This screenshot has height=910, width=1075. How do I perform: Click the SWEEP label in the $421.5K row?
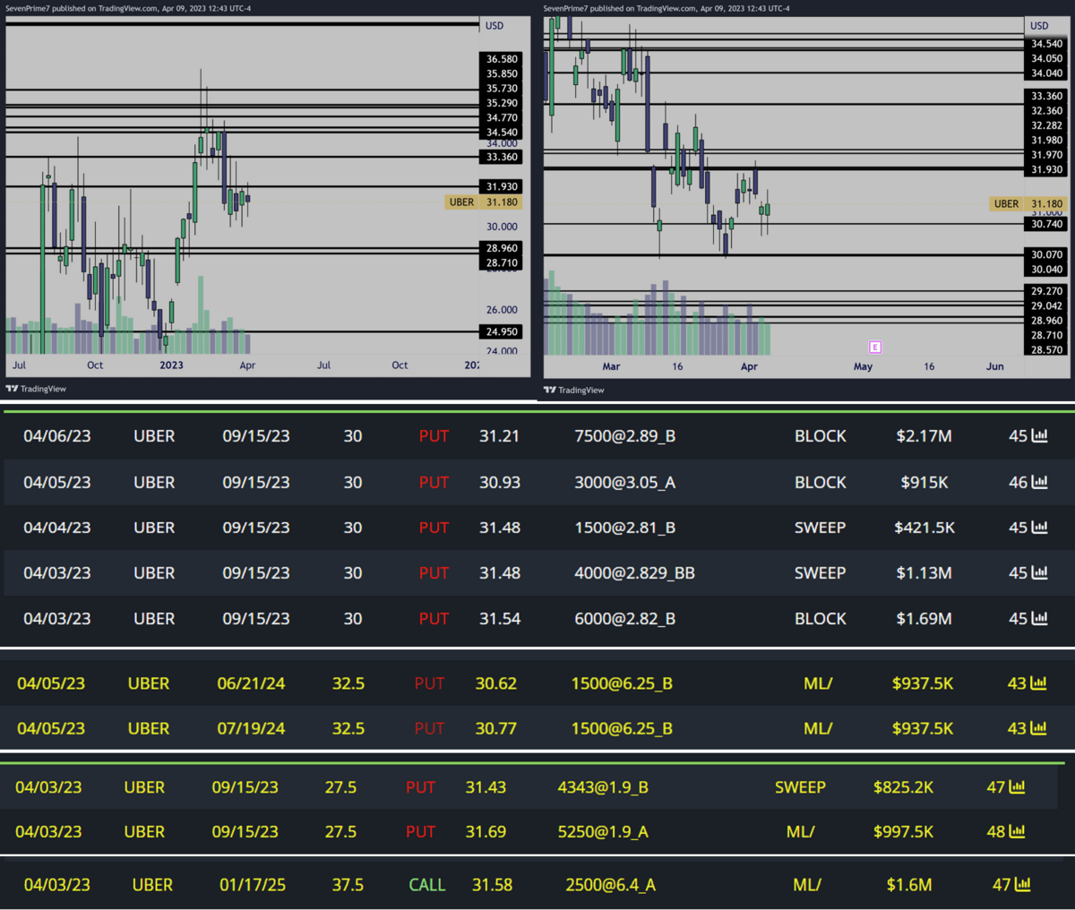coord(820,528)
